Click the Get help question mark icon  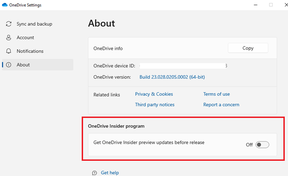95,173
